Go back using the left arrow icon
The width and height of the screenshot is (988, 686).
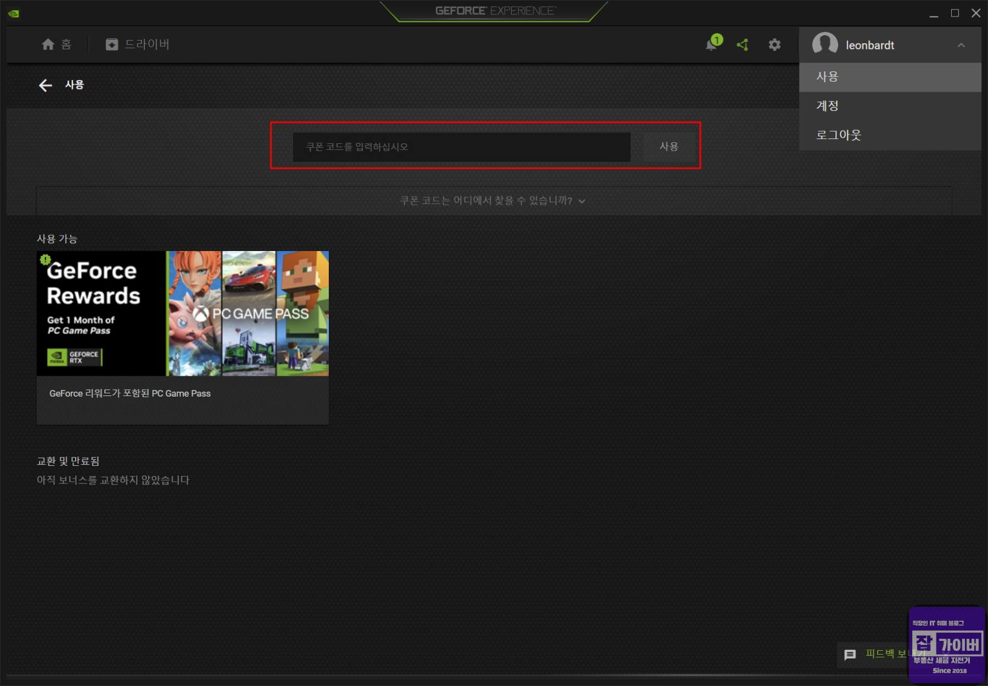[45, 85]
